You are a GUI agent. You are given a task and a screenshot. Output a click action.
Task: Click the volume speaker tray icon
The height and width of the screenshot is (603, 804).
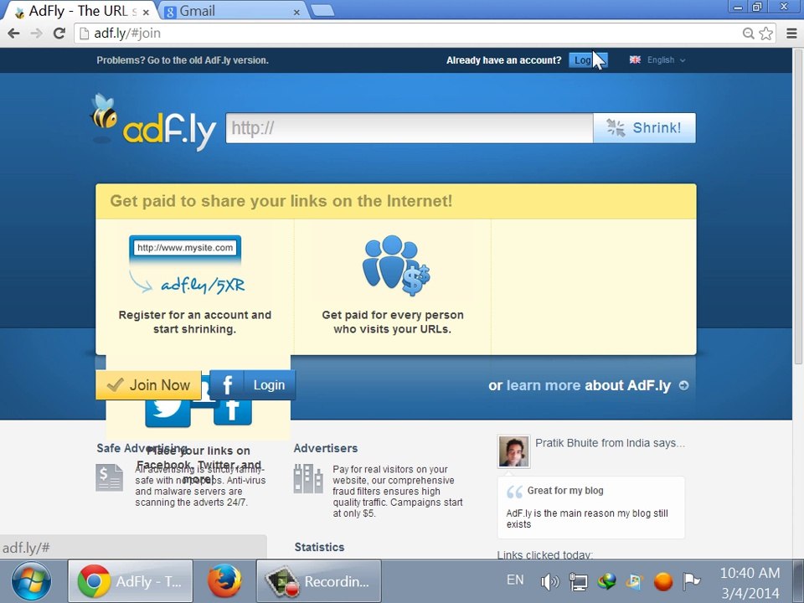coord(549,581)
